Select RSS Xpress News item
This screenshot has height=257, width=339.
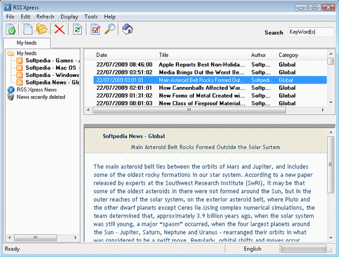[x=37, y=90]
